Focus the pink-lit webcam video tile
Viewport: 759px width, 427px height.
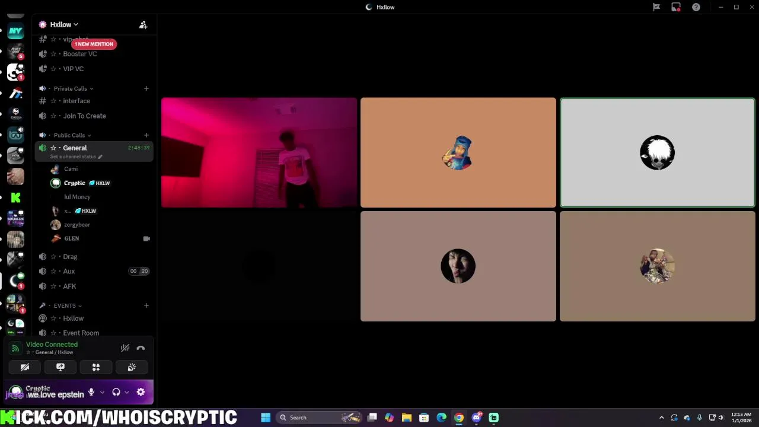[259, 153]
